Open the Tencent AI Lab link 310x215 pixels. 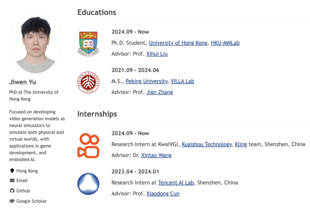coord(176,182)
